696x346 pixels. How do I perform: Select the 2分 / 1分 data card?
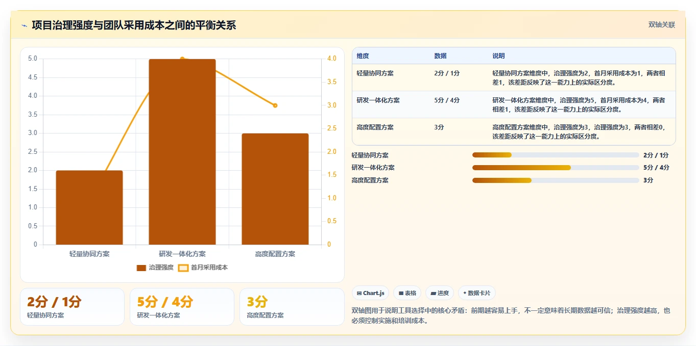pos(72,307)
